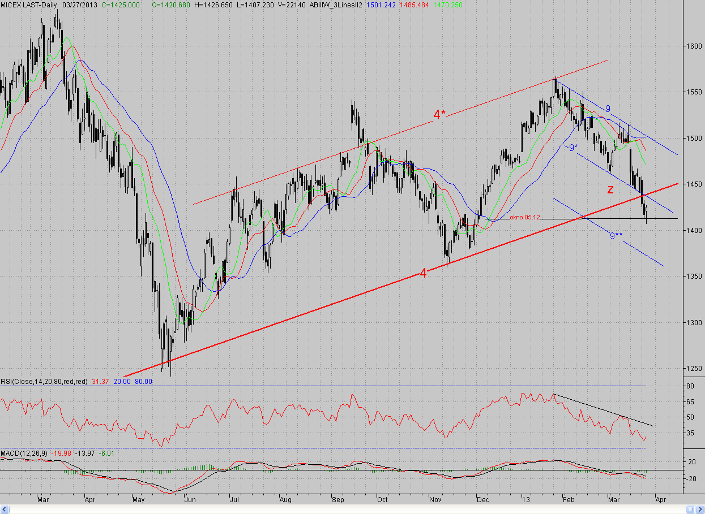This screenshot has height=514, width=705.
Task: Click the '13' year marker on time axis
Action: point(527,500)
